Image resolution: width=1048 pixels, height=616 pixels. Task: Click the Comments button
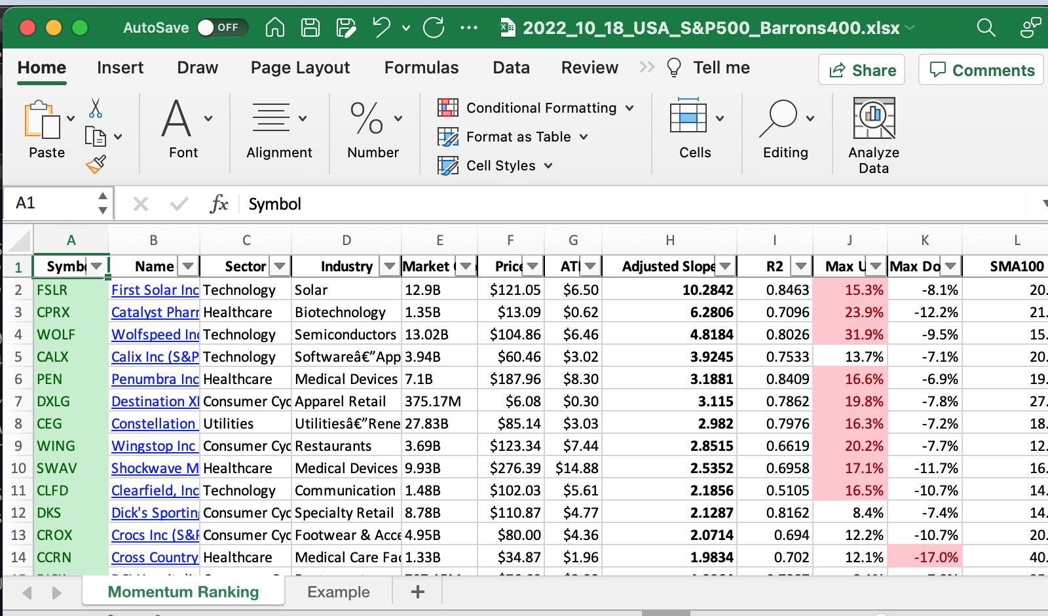(981, 70)
